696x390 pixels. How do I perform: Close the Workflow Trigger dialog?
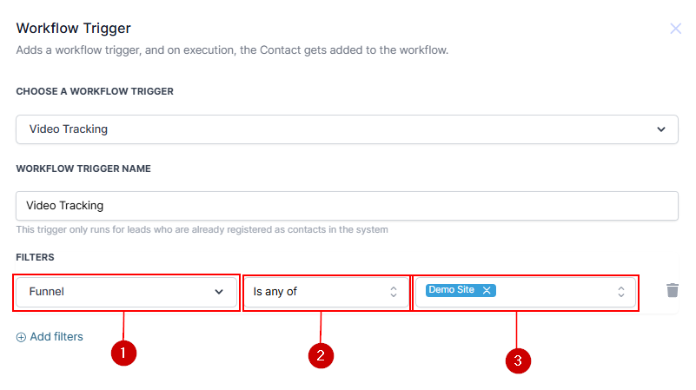click(675, 29)
